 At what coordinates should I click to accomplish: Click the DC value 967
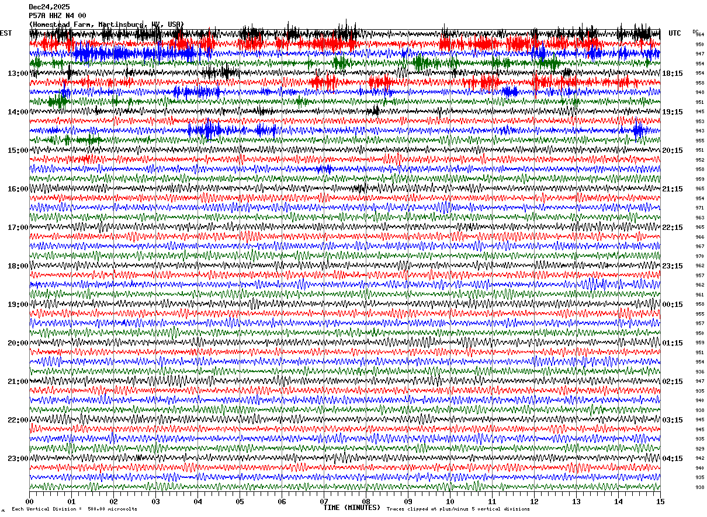(699, 246)
